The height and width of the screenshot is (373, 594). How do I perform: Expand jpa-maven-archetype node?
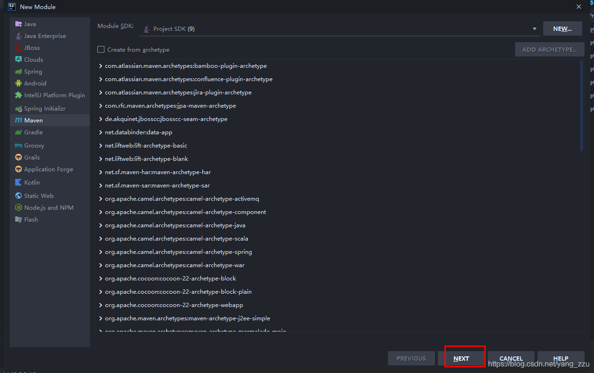101,106
